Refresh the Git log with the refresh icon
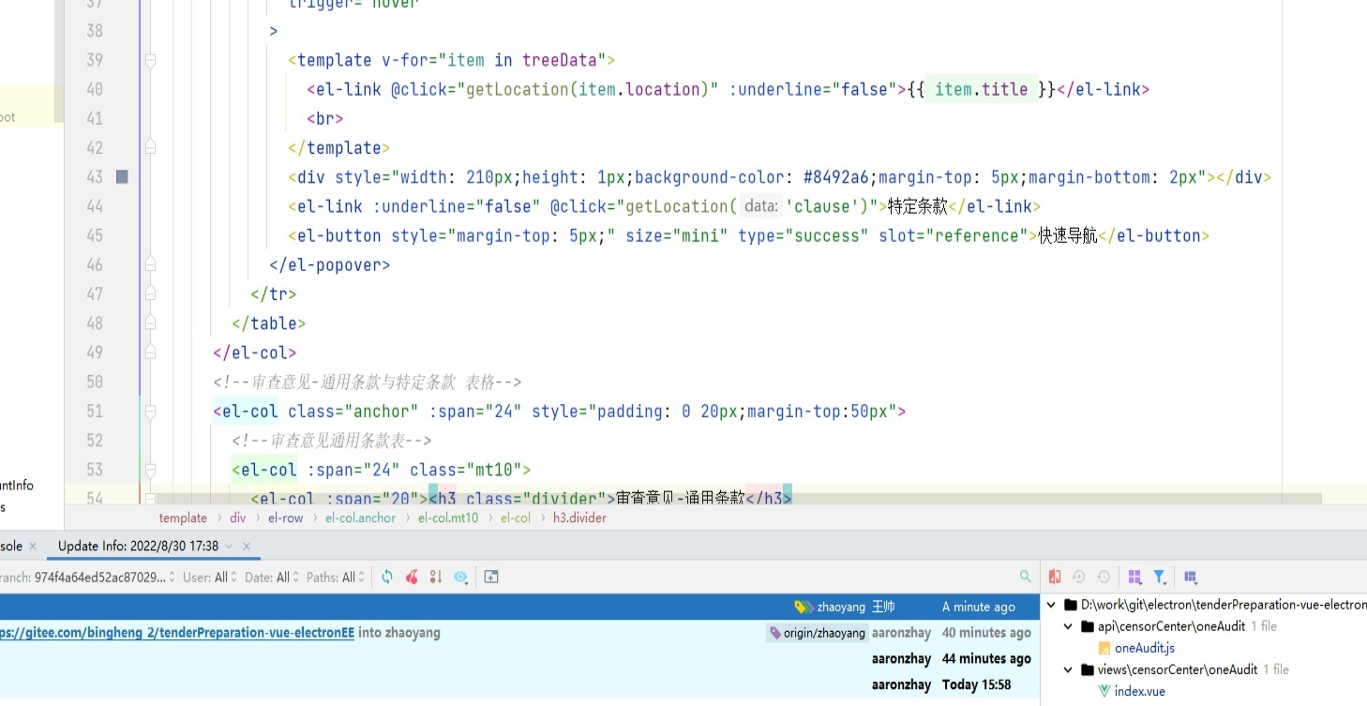Viewport: 1367px width, 706px height. pyautogui.click(x=387, y=578)
